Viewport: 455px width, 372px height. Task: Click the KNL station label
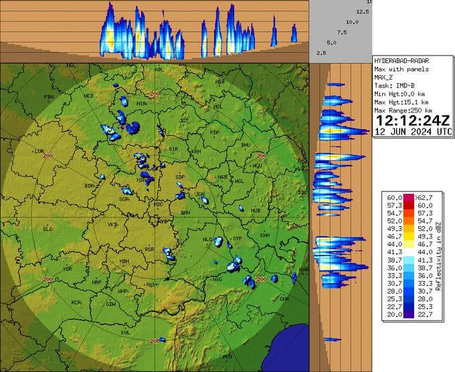click(x=126, y=333)
